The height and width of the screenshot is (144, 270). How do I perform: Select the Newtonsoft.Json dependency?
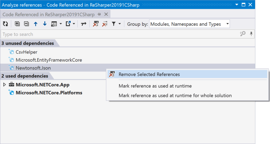[33, 68]
